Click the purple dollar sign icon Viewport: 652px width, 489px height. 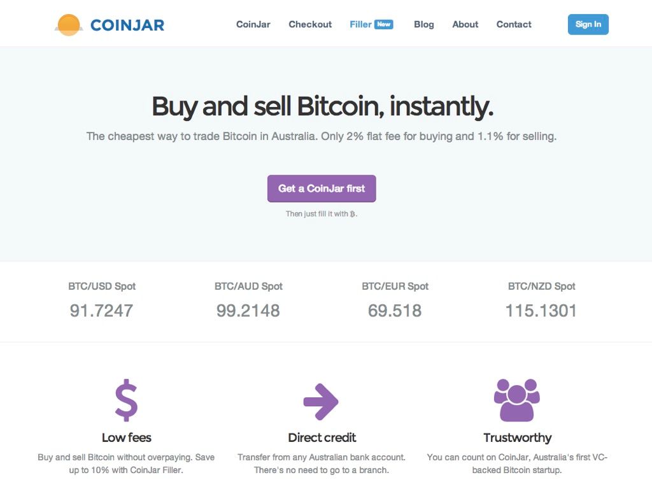tap(127, 400)
